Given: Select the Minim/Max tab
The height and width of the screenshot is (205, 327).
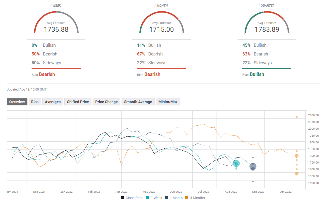Looking at the screenshot, I should (168, 102).
